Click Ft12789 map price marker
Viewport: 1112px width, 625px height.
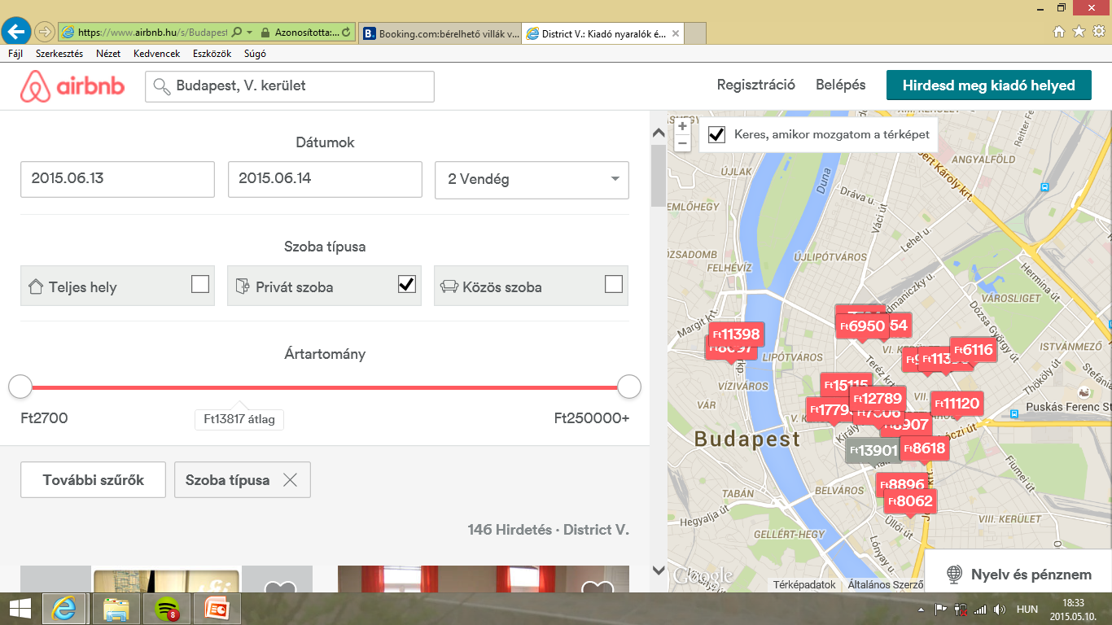pyautogui.click(x=878, y=398)
